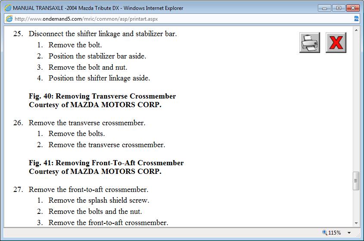This screenshot has height=241, width=364.
Task: Click the text 'Remove the bolt and nut.'
Action: tap(88, 67)
